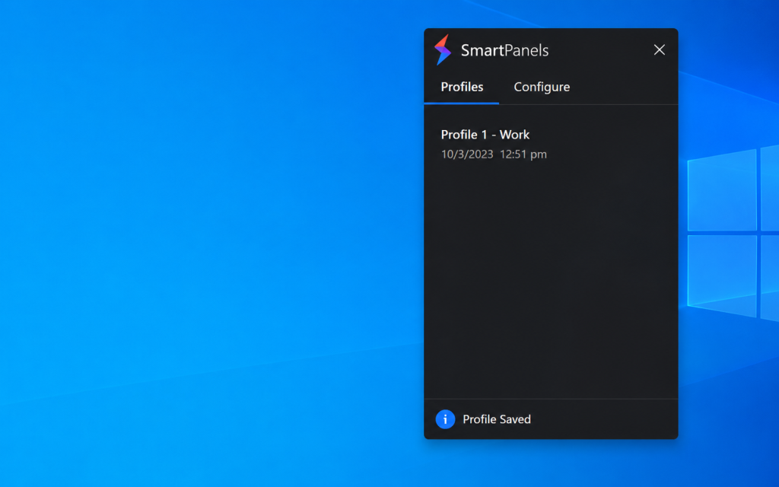The width and height of the screenshot is (779, 487).
Task: Click the SmartPanels title text
Action: [504, 50]
